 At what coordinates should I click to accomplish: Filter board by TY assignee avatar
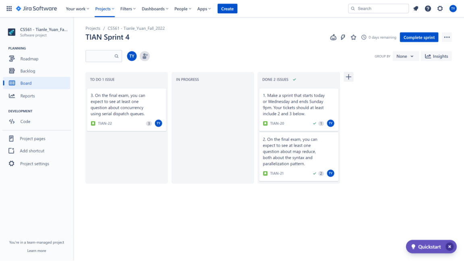132,56
